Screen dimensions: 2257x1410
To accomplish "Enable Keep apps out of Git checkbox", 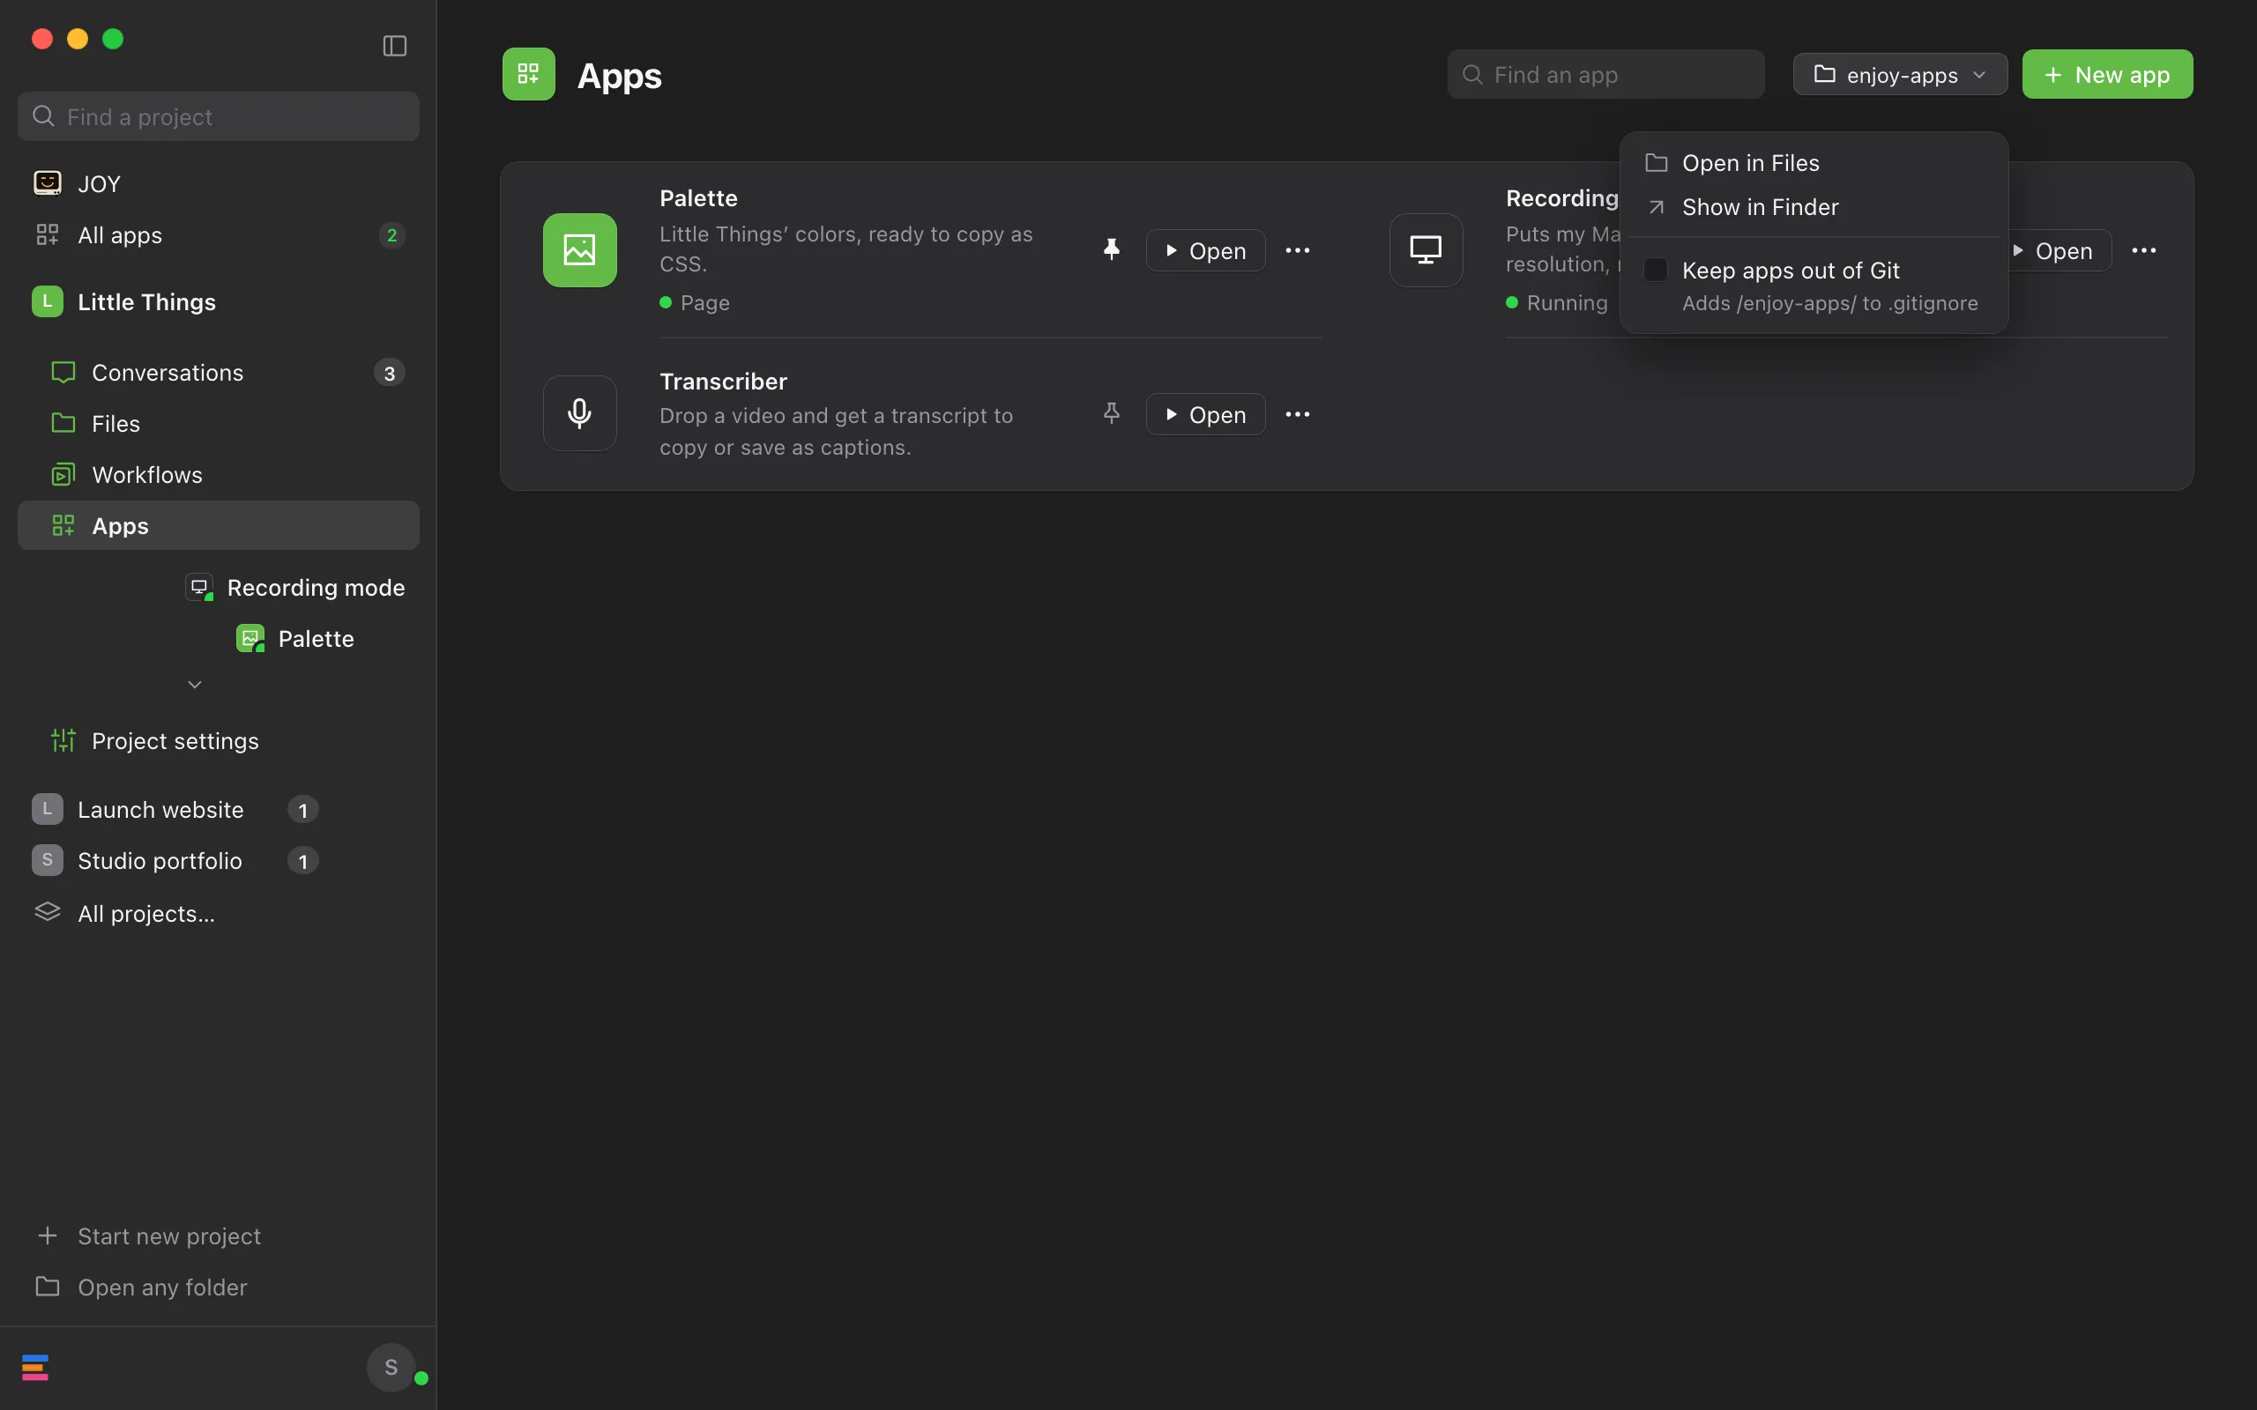I will [1656, 271].
